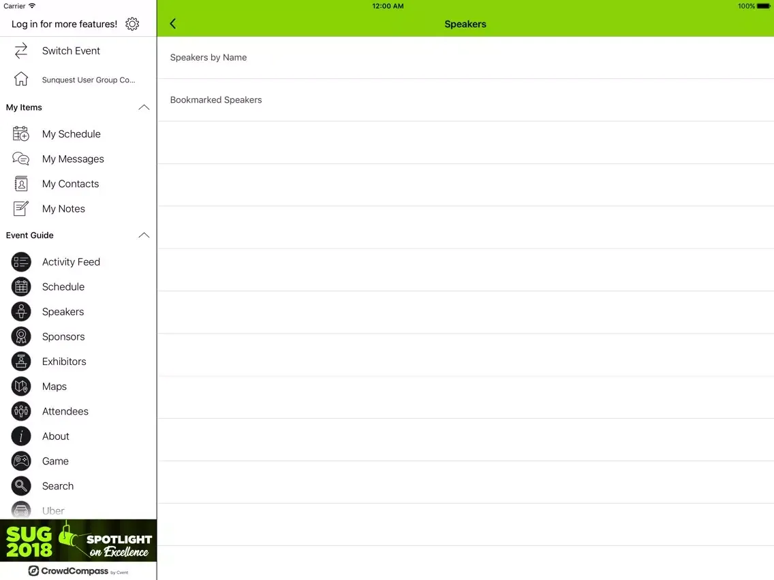Tap SUG 2018 Spotlight on Excellence banner
This screenshot has width=774, height=580.
pos(78,541)
